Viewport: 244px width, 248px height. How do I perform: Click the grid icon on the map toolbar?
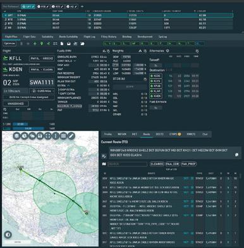click(x=63, y=136)
